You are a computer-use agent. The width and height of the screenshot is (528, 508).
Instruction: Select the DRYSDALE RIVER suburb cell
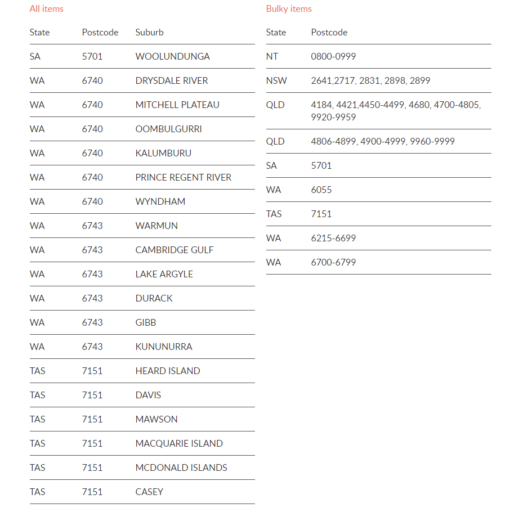[171, 81]
